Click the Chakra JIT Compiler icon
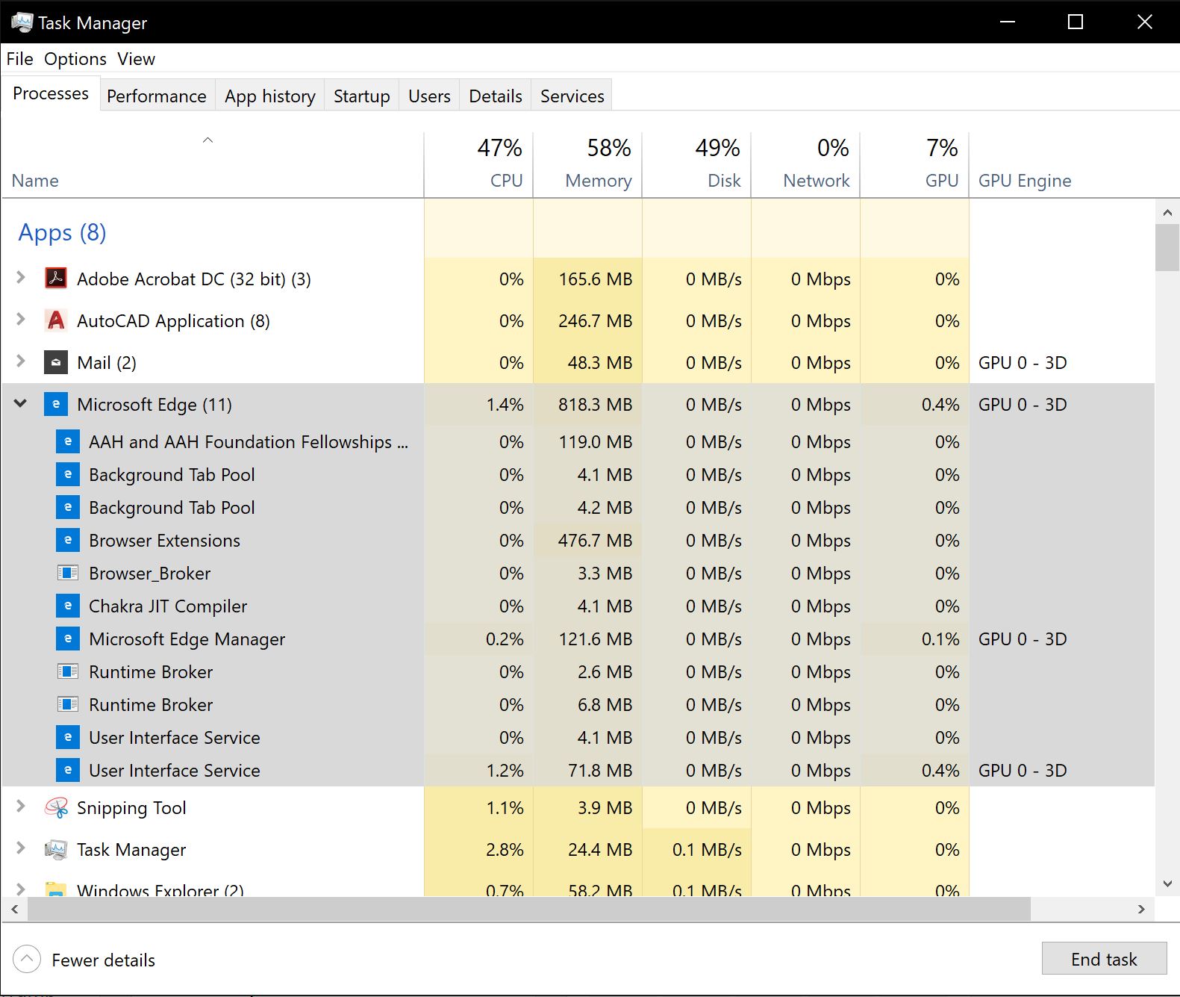 [68, 606]
